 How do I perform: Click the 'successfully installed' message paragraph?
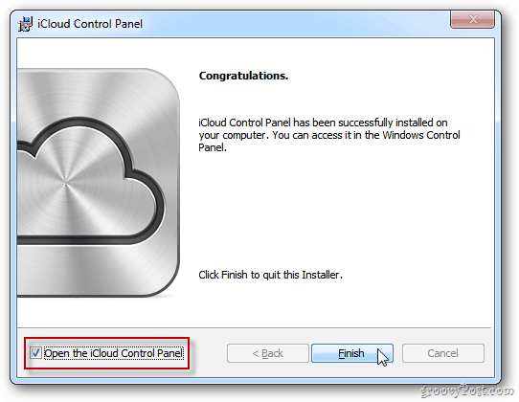[x=329, y=135]
